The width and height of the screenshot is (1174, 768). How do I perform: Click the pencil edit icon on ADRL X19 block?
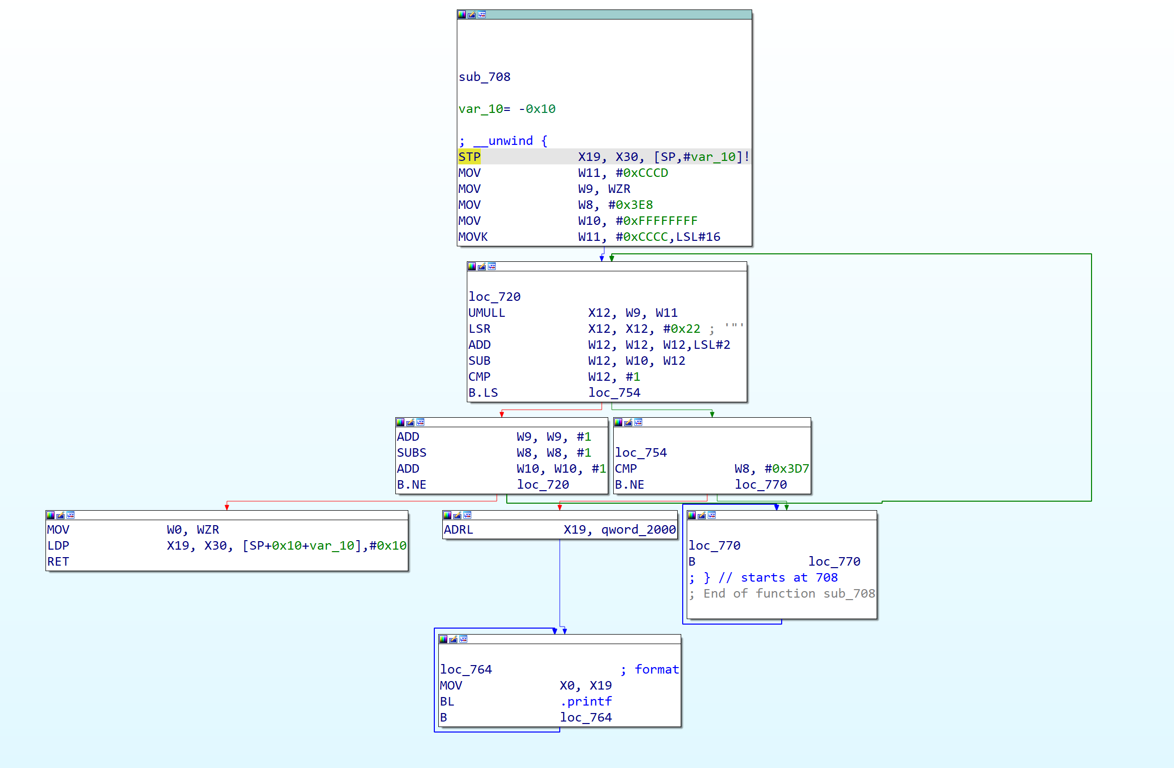click(457, 515)
